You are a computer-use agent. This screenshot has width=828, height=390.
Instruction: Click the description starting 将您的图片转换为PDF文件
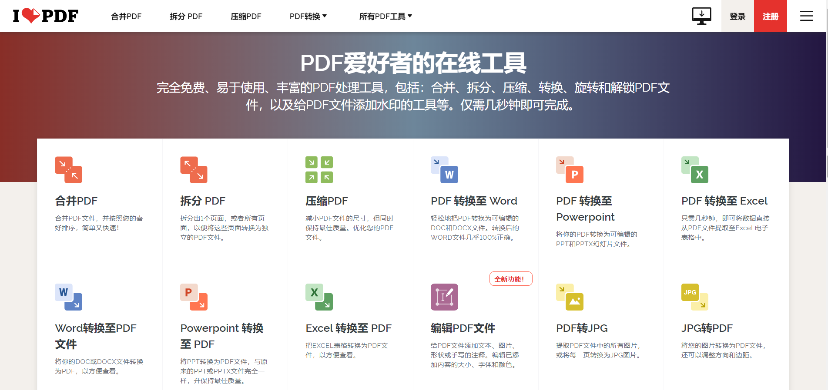[x=724, y=350]
